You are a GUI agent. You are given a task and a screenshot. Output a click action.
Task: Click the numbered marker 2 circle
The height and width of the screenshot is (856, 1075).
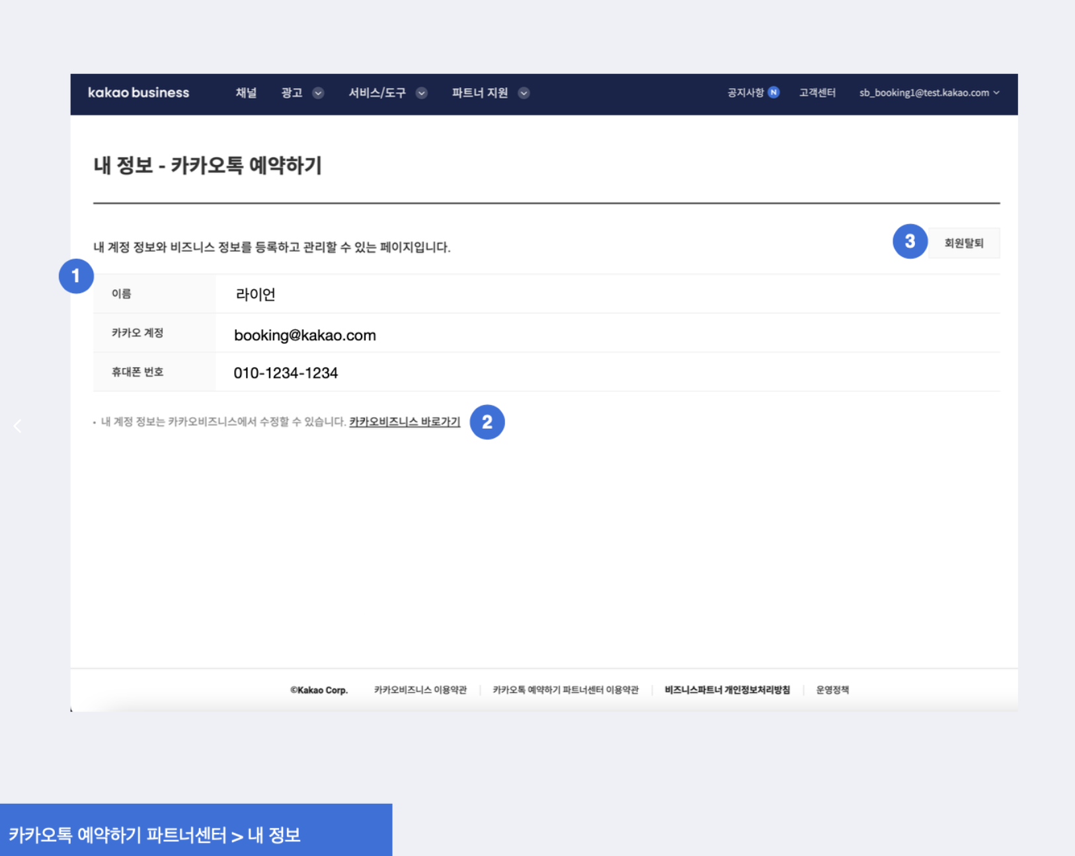[487, 422]
